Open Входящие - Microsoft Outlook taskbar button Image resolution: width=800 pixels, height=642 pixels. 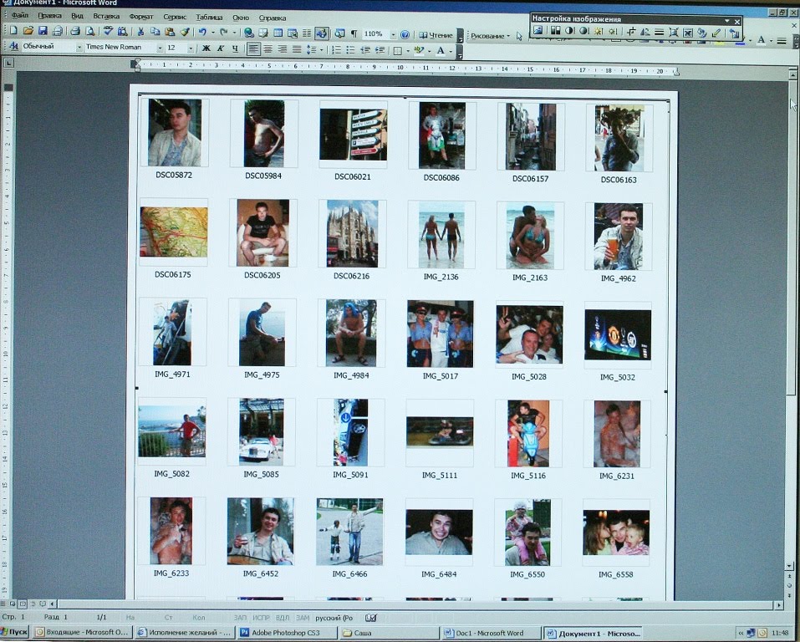(82, 632)
